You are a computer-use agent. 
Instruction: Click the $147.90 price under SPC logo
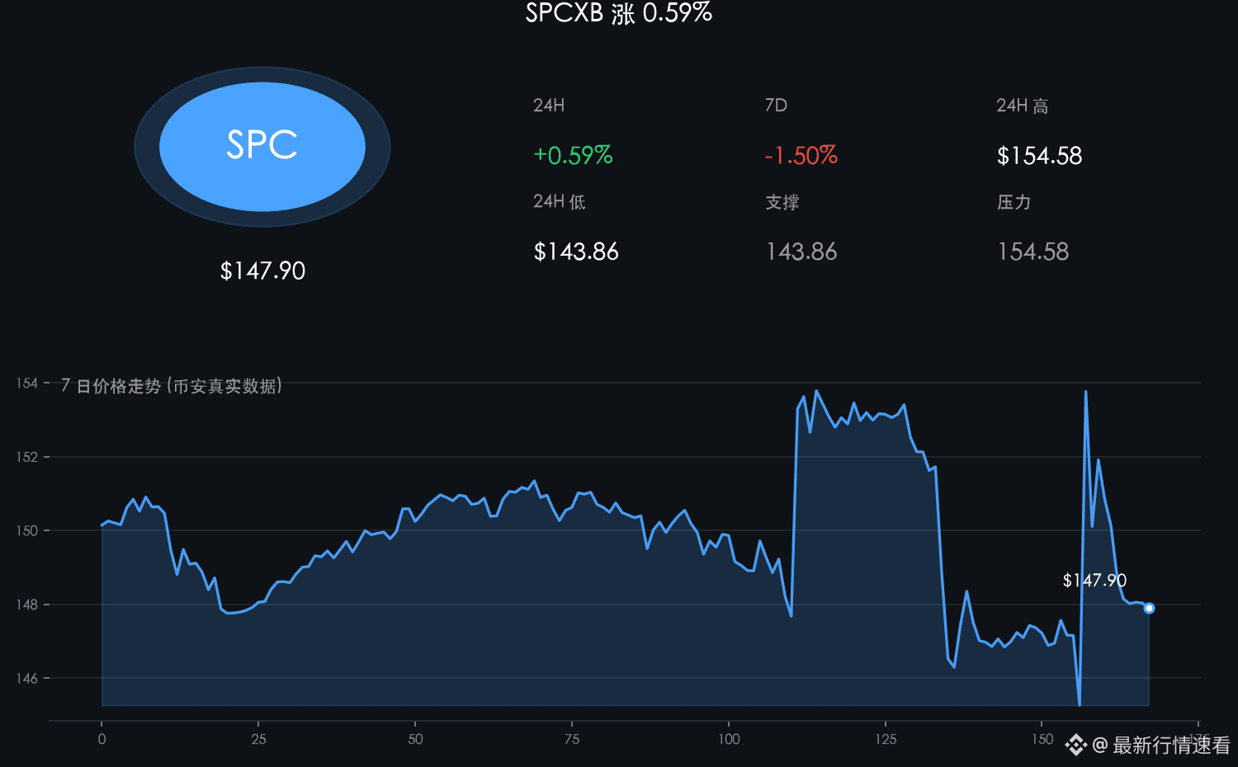(262, 271)
